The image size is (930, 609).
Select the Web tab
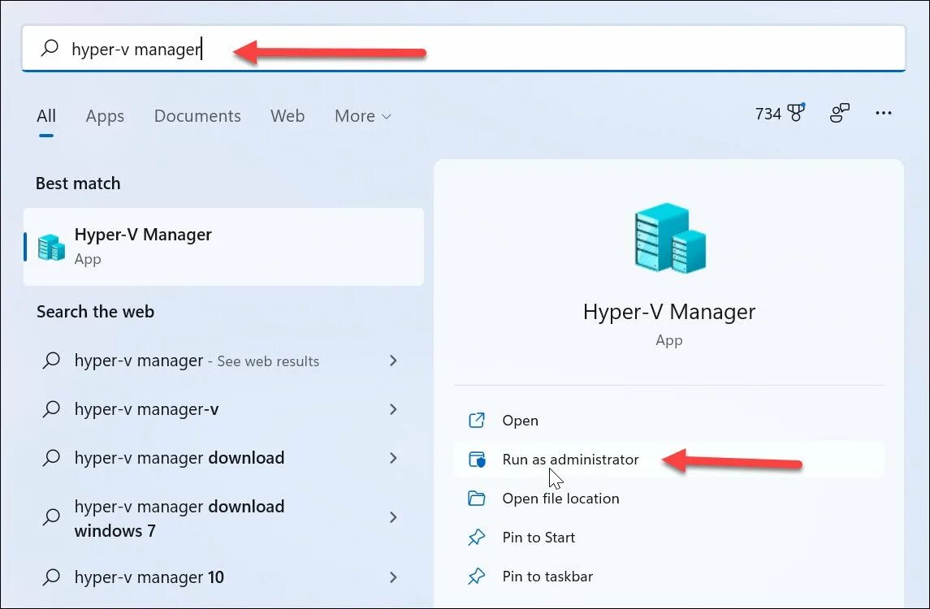point(288,115)
